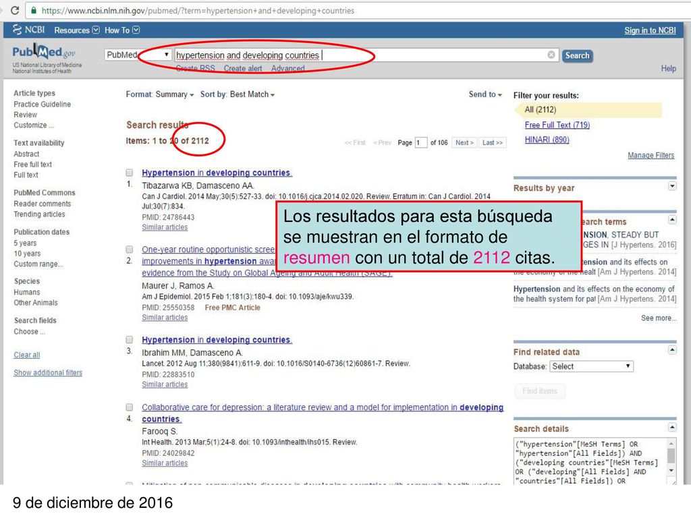Click the Create alert link
The height and width of the screenshot is (518, 691).
coord(243,68)
